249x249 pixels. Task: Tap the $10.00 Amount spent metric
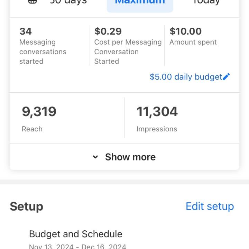click(193, 36)
